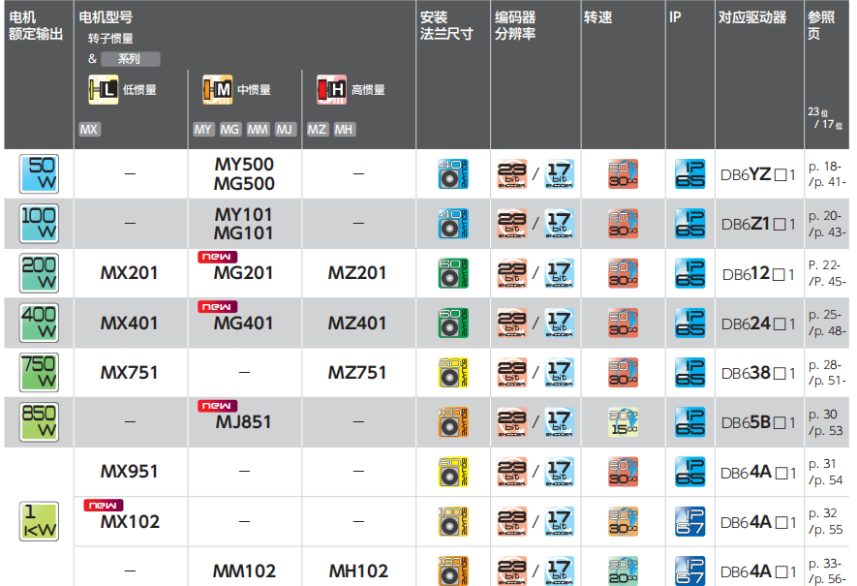Click the DB6Z1□1 driver model text
Image resolution: width=857 pixels, height=586 pixels.
click(x=758, y=223)
